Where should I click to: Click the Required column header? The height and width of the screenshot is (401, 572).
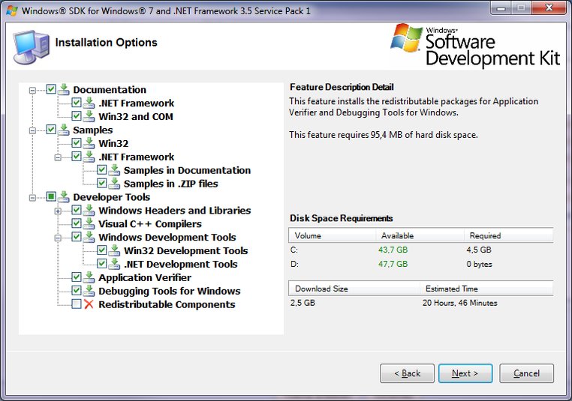pyautogui.click(x=508, y=235)
